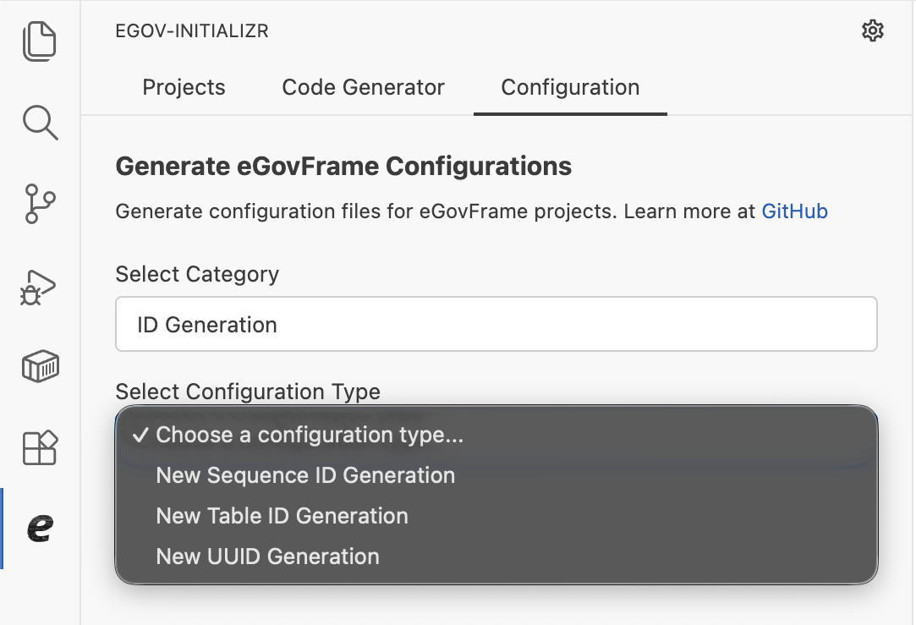The width and height of the screenshot is (916, 625).
Task: Select New Table ID Generation option
Action: coord(282,516)
